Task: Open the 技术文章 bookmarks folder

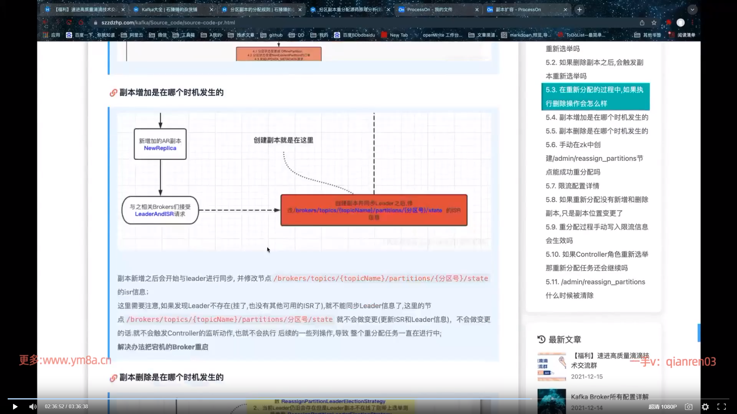Action: (x=241, y=35)
